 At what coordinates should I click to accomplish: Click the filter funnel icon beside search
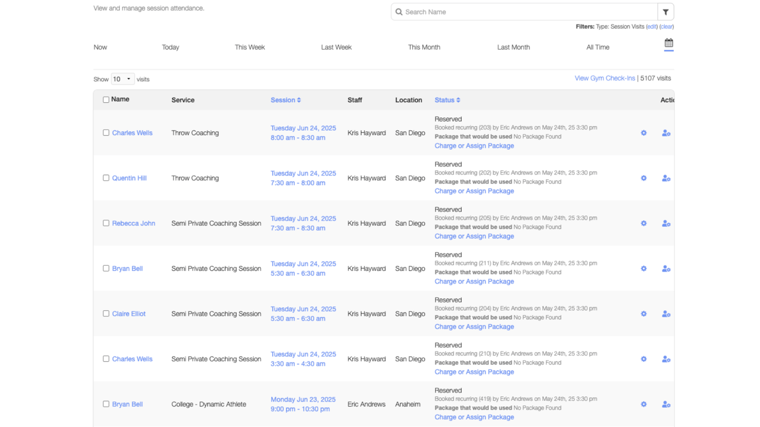point(665,12)
